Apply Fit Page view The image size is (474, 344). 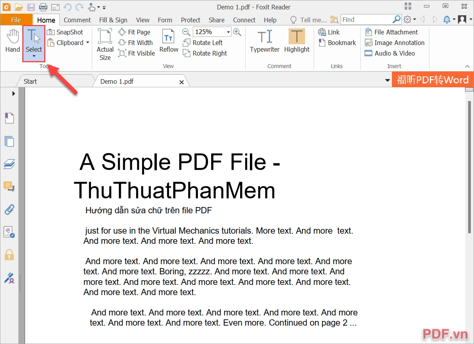(134, 32)
